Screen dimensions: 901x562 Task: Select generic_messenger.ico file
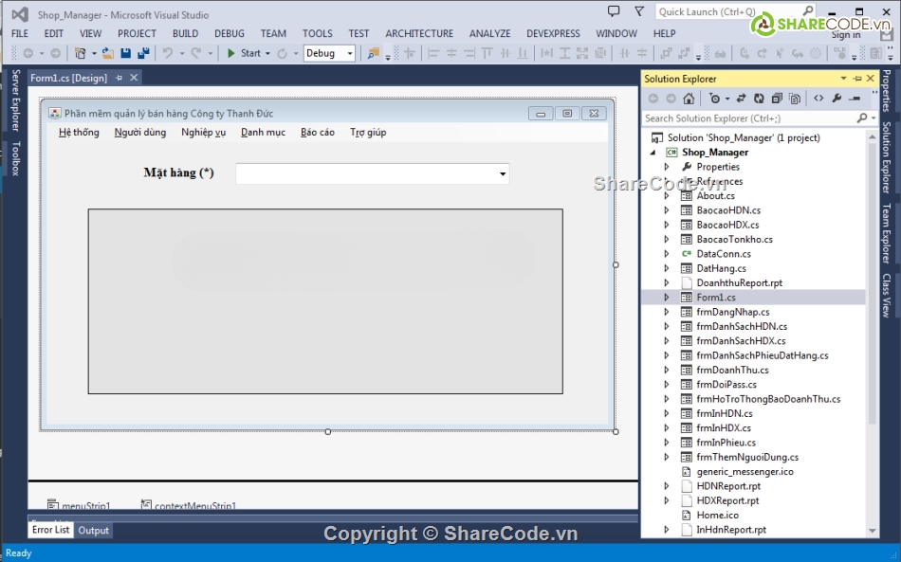(x=745, y=472)
